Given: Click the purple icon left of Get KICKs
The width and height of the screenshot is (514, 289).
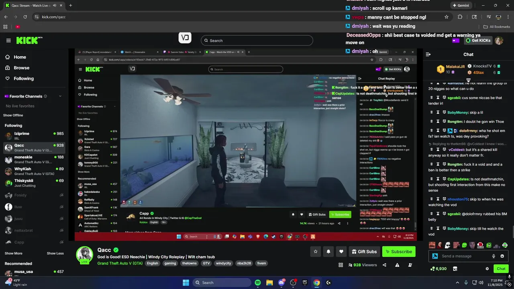Looking at the screenshot, I should (456, 41).
